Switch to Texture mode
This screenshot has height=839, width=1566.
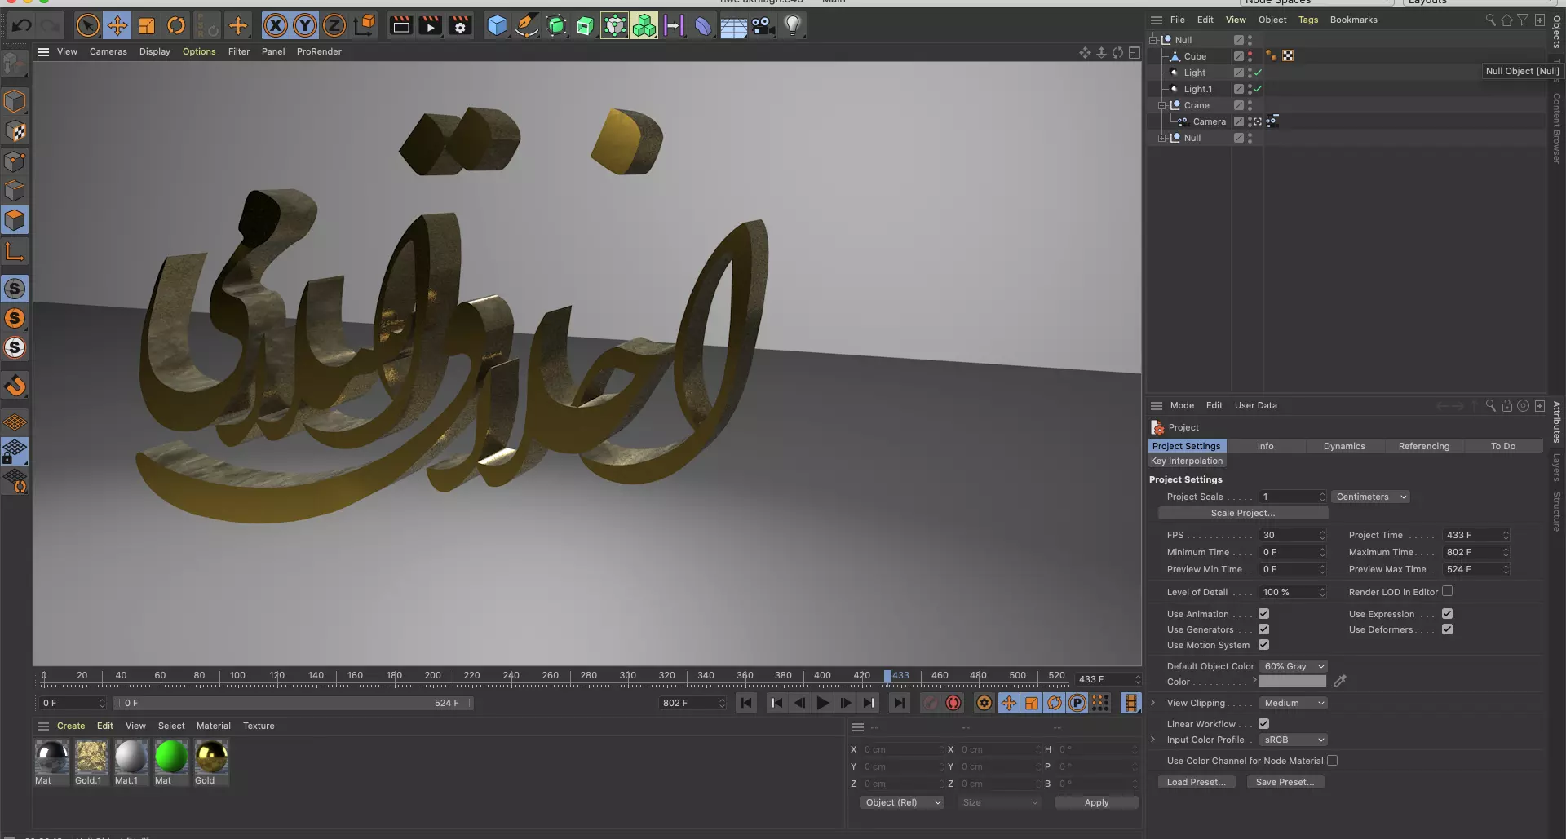click(x=15, y=130)
